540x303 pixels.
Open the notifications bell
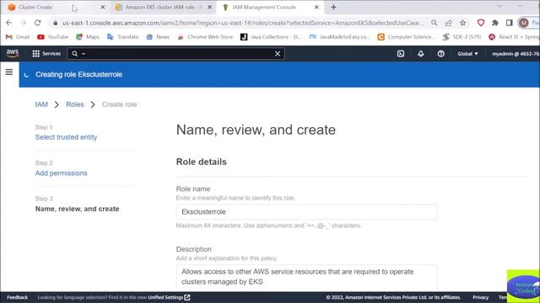pos(420,54)
